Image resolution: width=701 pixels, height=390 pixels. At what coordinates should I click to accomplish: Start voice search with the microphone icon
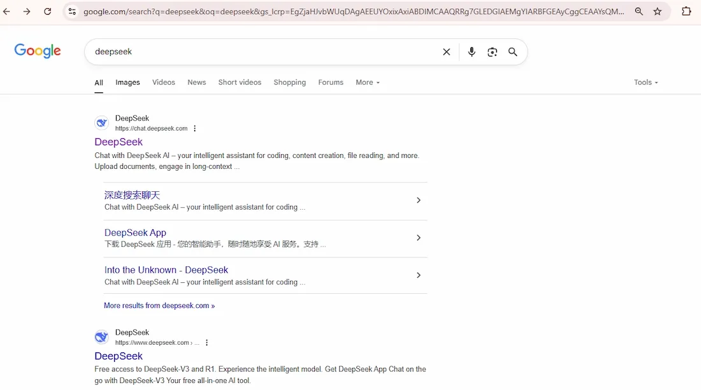(x=471, y=52)
